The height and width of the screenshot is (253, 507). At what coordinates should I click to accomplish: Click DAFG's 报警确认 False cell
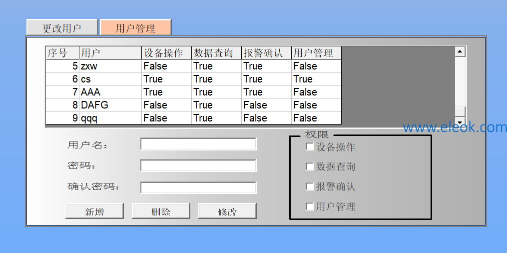(267, 105)
